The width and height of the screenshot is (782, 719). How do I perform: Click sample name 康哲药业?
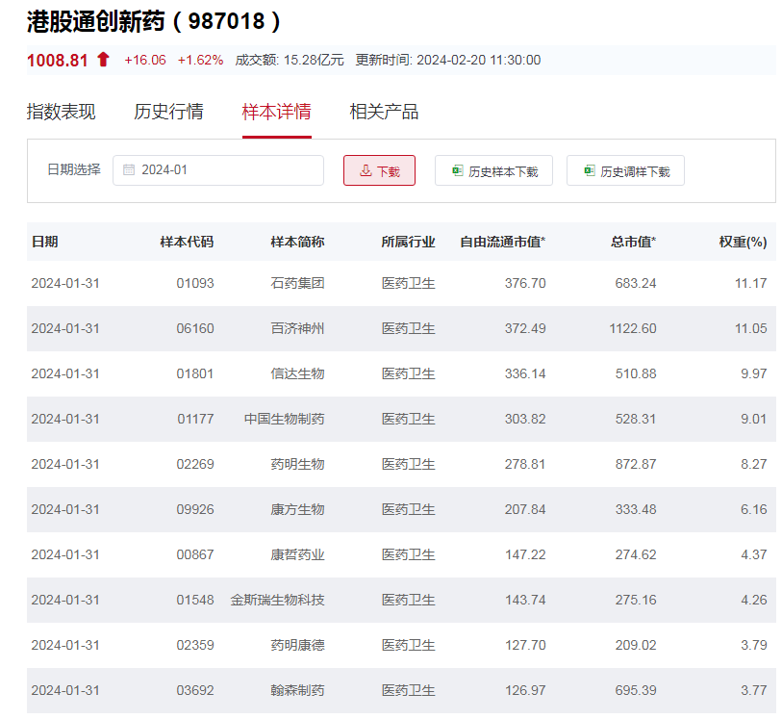click(298, 554)
